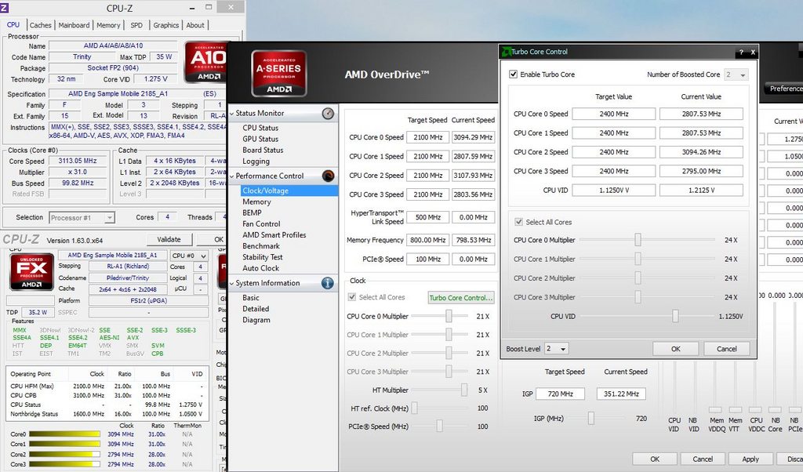This screenshot has width=803, height=472.
Task: Open Benchmark in the sidebar
Action: 260,246
